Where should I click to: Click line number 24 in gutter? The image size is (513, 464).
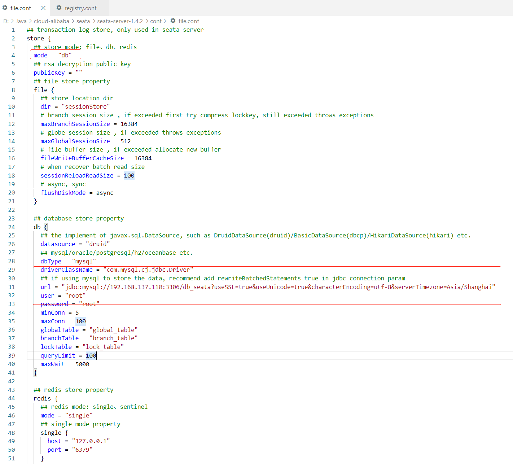point(12,227)
